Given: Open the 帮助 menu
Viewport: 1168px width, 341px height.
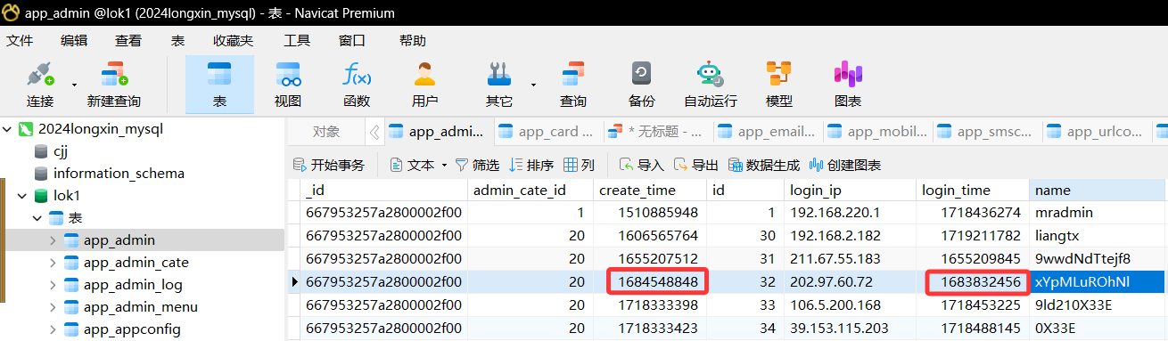Looking at the screenshot, I should pyautogui.click(x=413, y=40).
